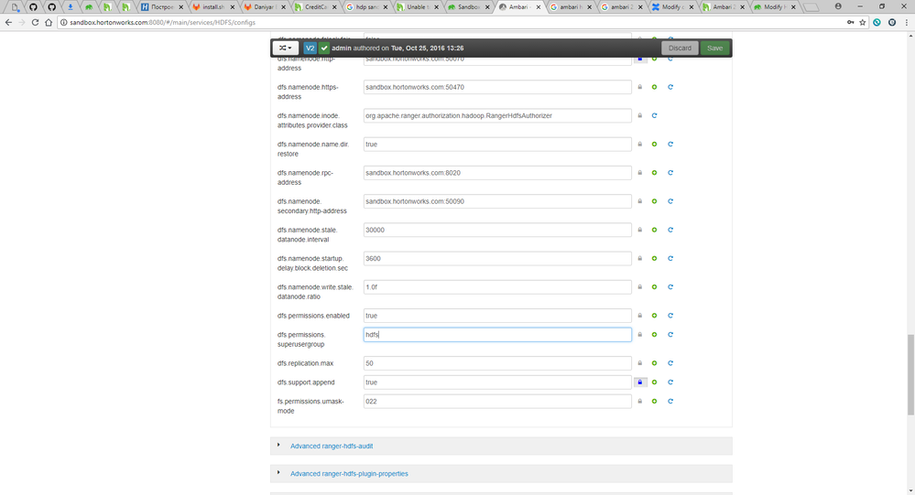Save the HDFS configuration
Screen dimensions: 915x495
click(x=714, y=48)
